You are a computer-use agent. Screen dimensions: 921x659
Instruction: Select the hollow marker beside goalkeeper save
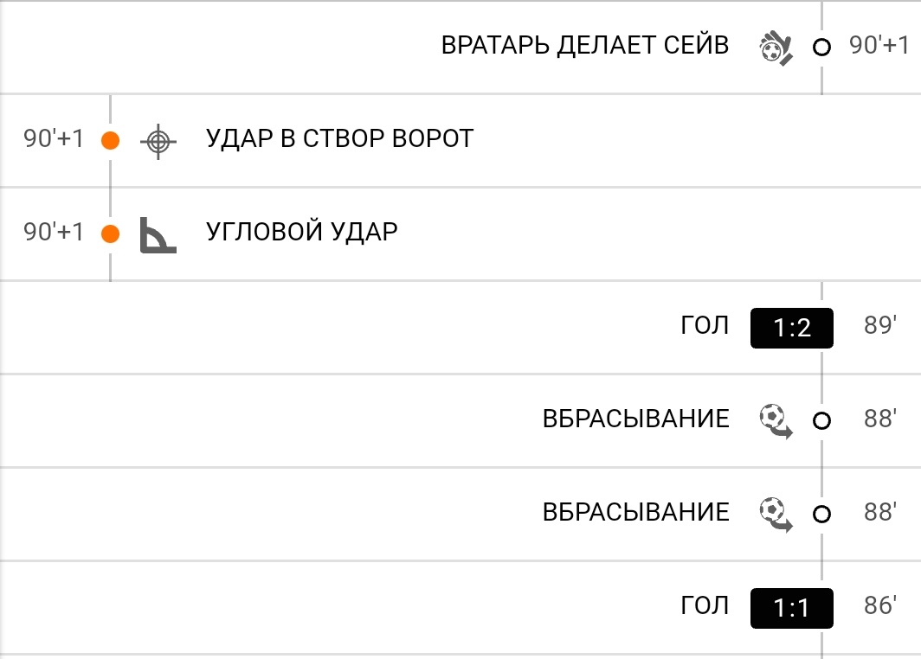(821, 47)
